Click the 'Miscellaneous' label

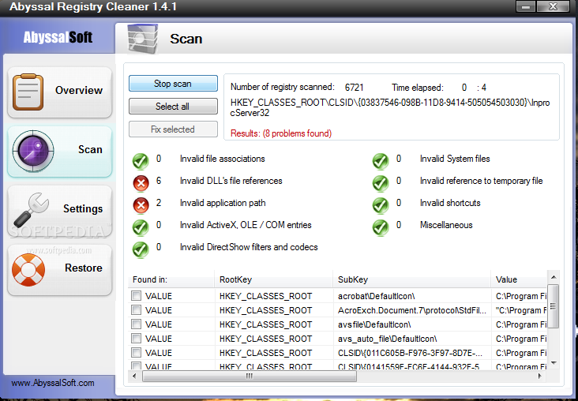point(446,225)
